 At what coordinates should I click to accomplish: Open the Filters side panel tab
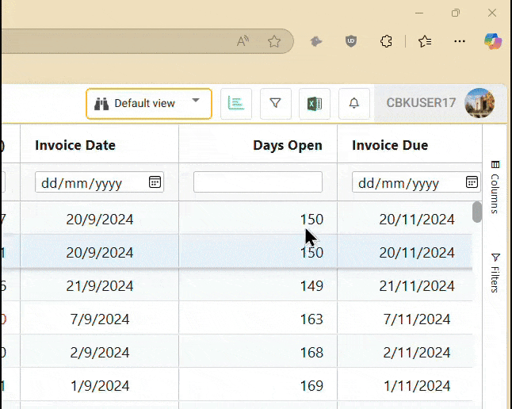pos(495,273)
